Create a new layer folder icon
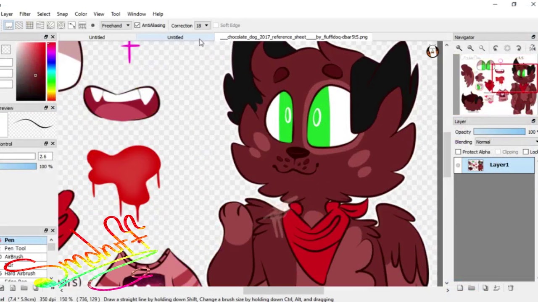This screenshot has width=538, height=302. coord(472,288)
